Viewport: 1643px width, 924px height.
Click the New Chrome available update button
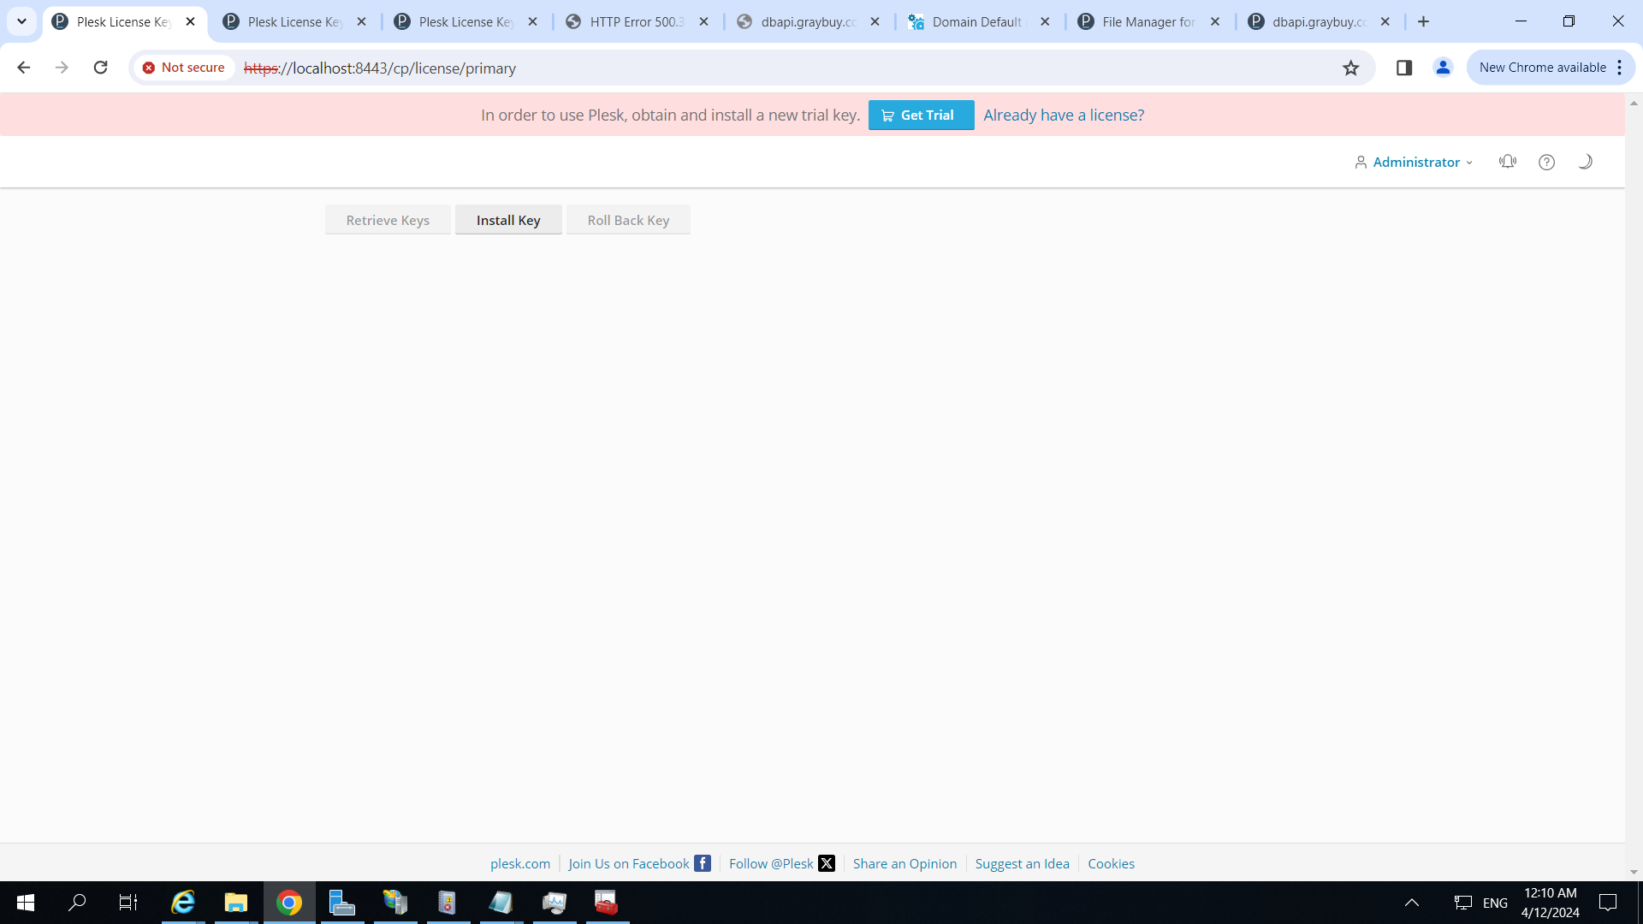pyautogui.click(x=1542, y=68)
